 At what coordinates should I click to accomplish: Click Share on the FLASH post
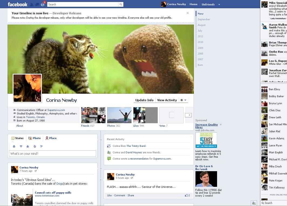[x=131, y=195]
